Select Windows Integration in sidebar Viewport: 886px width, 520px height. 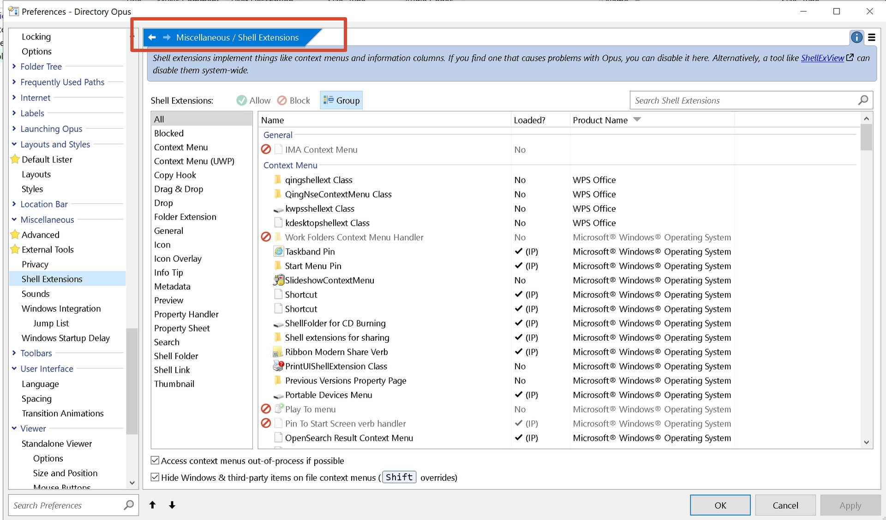[61, 308]
